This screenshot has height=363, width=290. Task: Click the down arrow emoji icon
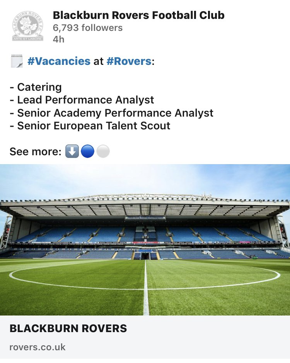point(72,152)
